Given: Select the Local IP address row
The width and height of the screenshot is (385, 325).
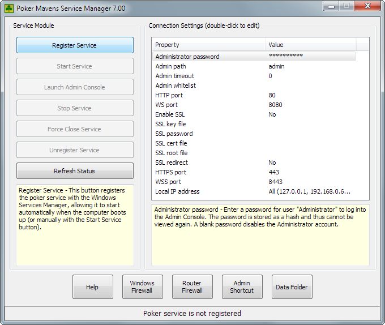Looking at the screenshot, I should click(177, 191).
